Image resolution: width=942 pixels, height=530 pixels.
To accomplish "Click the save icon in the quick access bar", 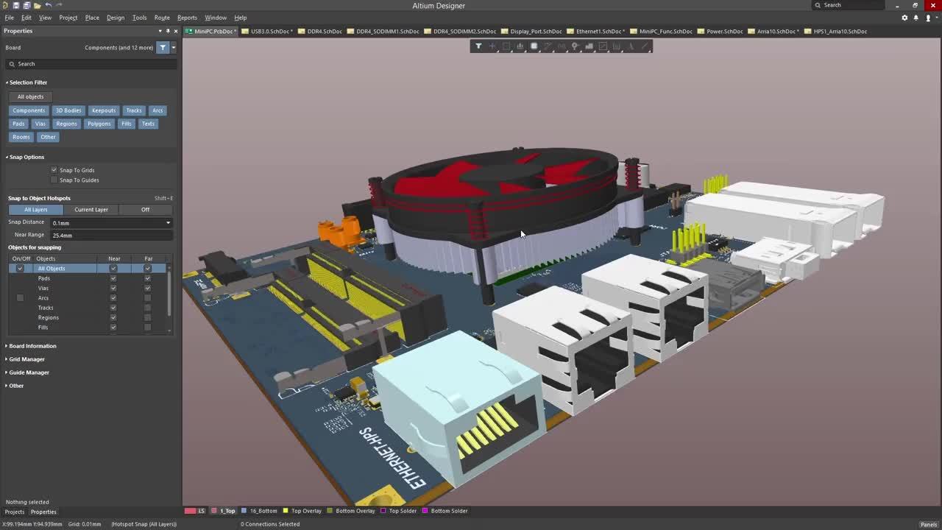I will [x=16, y=5].
